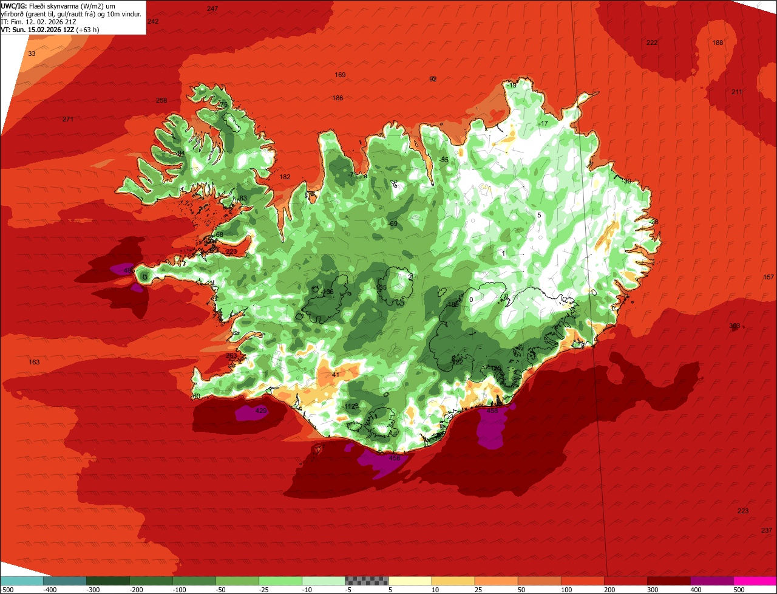The width and height of the screenshot is (777, 594).
Task: Select the legend label '400'
Action: pos(696,589)
